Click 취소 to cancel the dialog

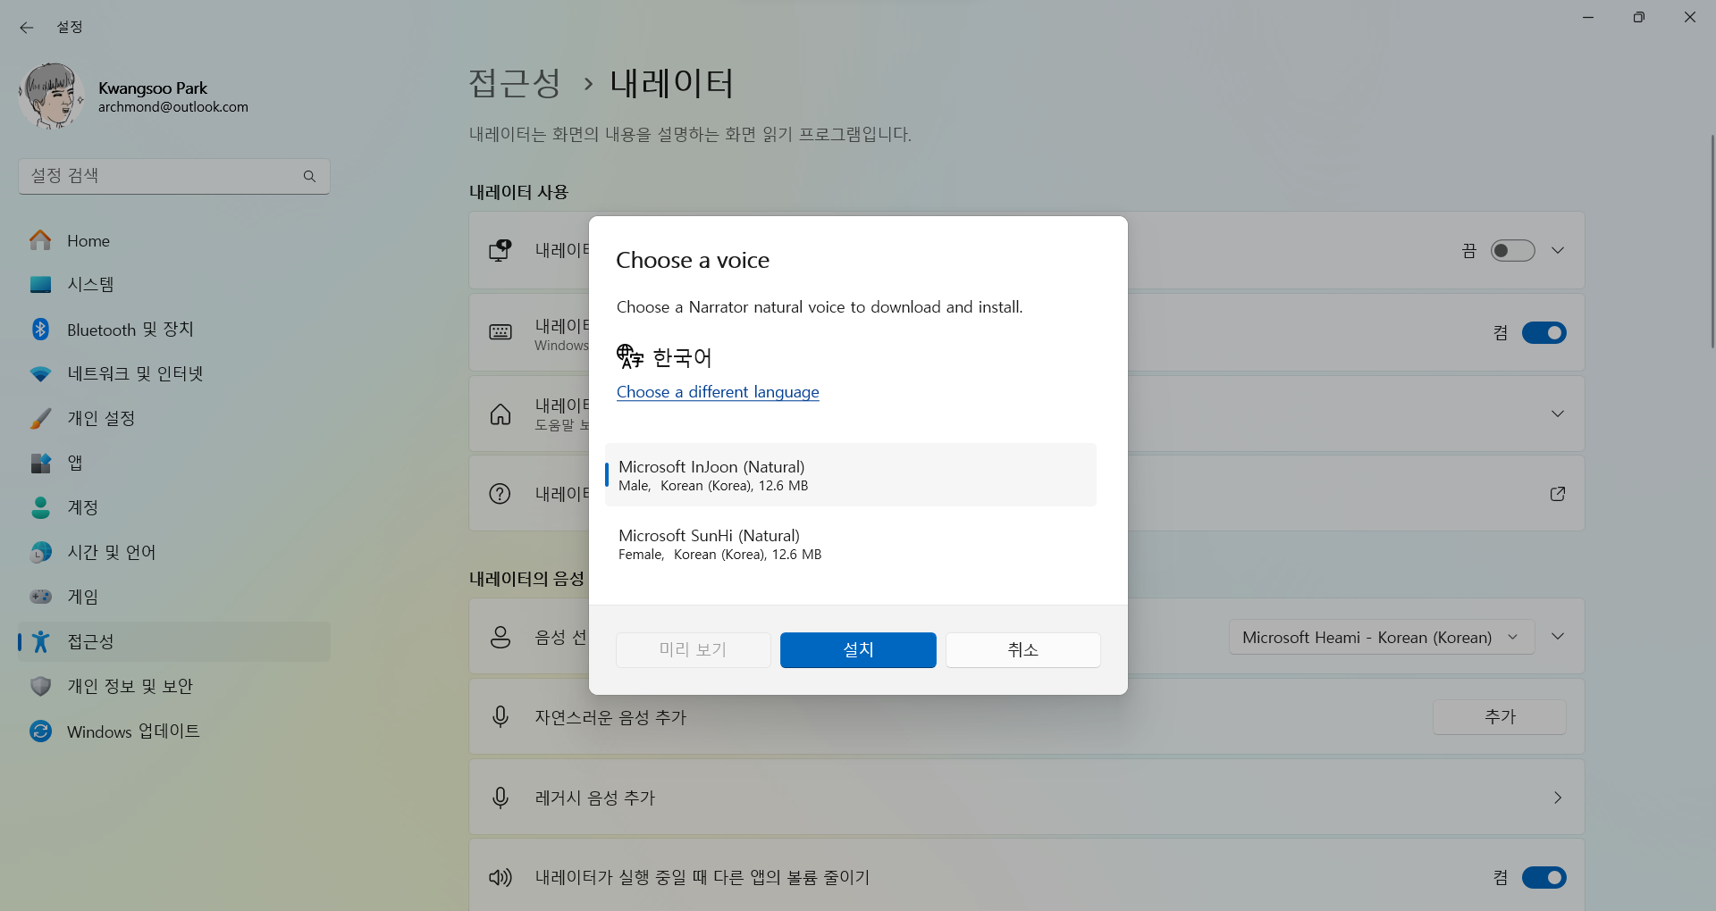click(x=1023, y=650)
